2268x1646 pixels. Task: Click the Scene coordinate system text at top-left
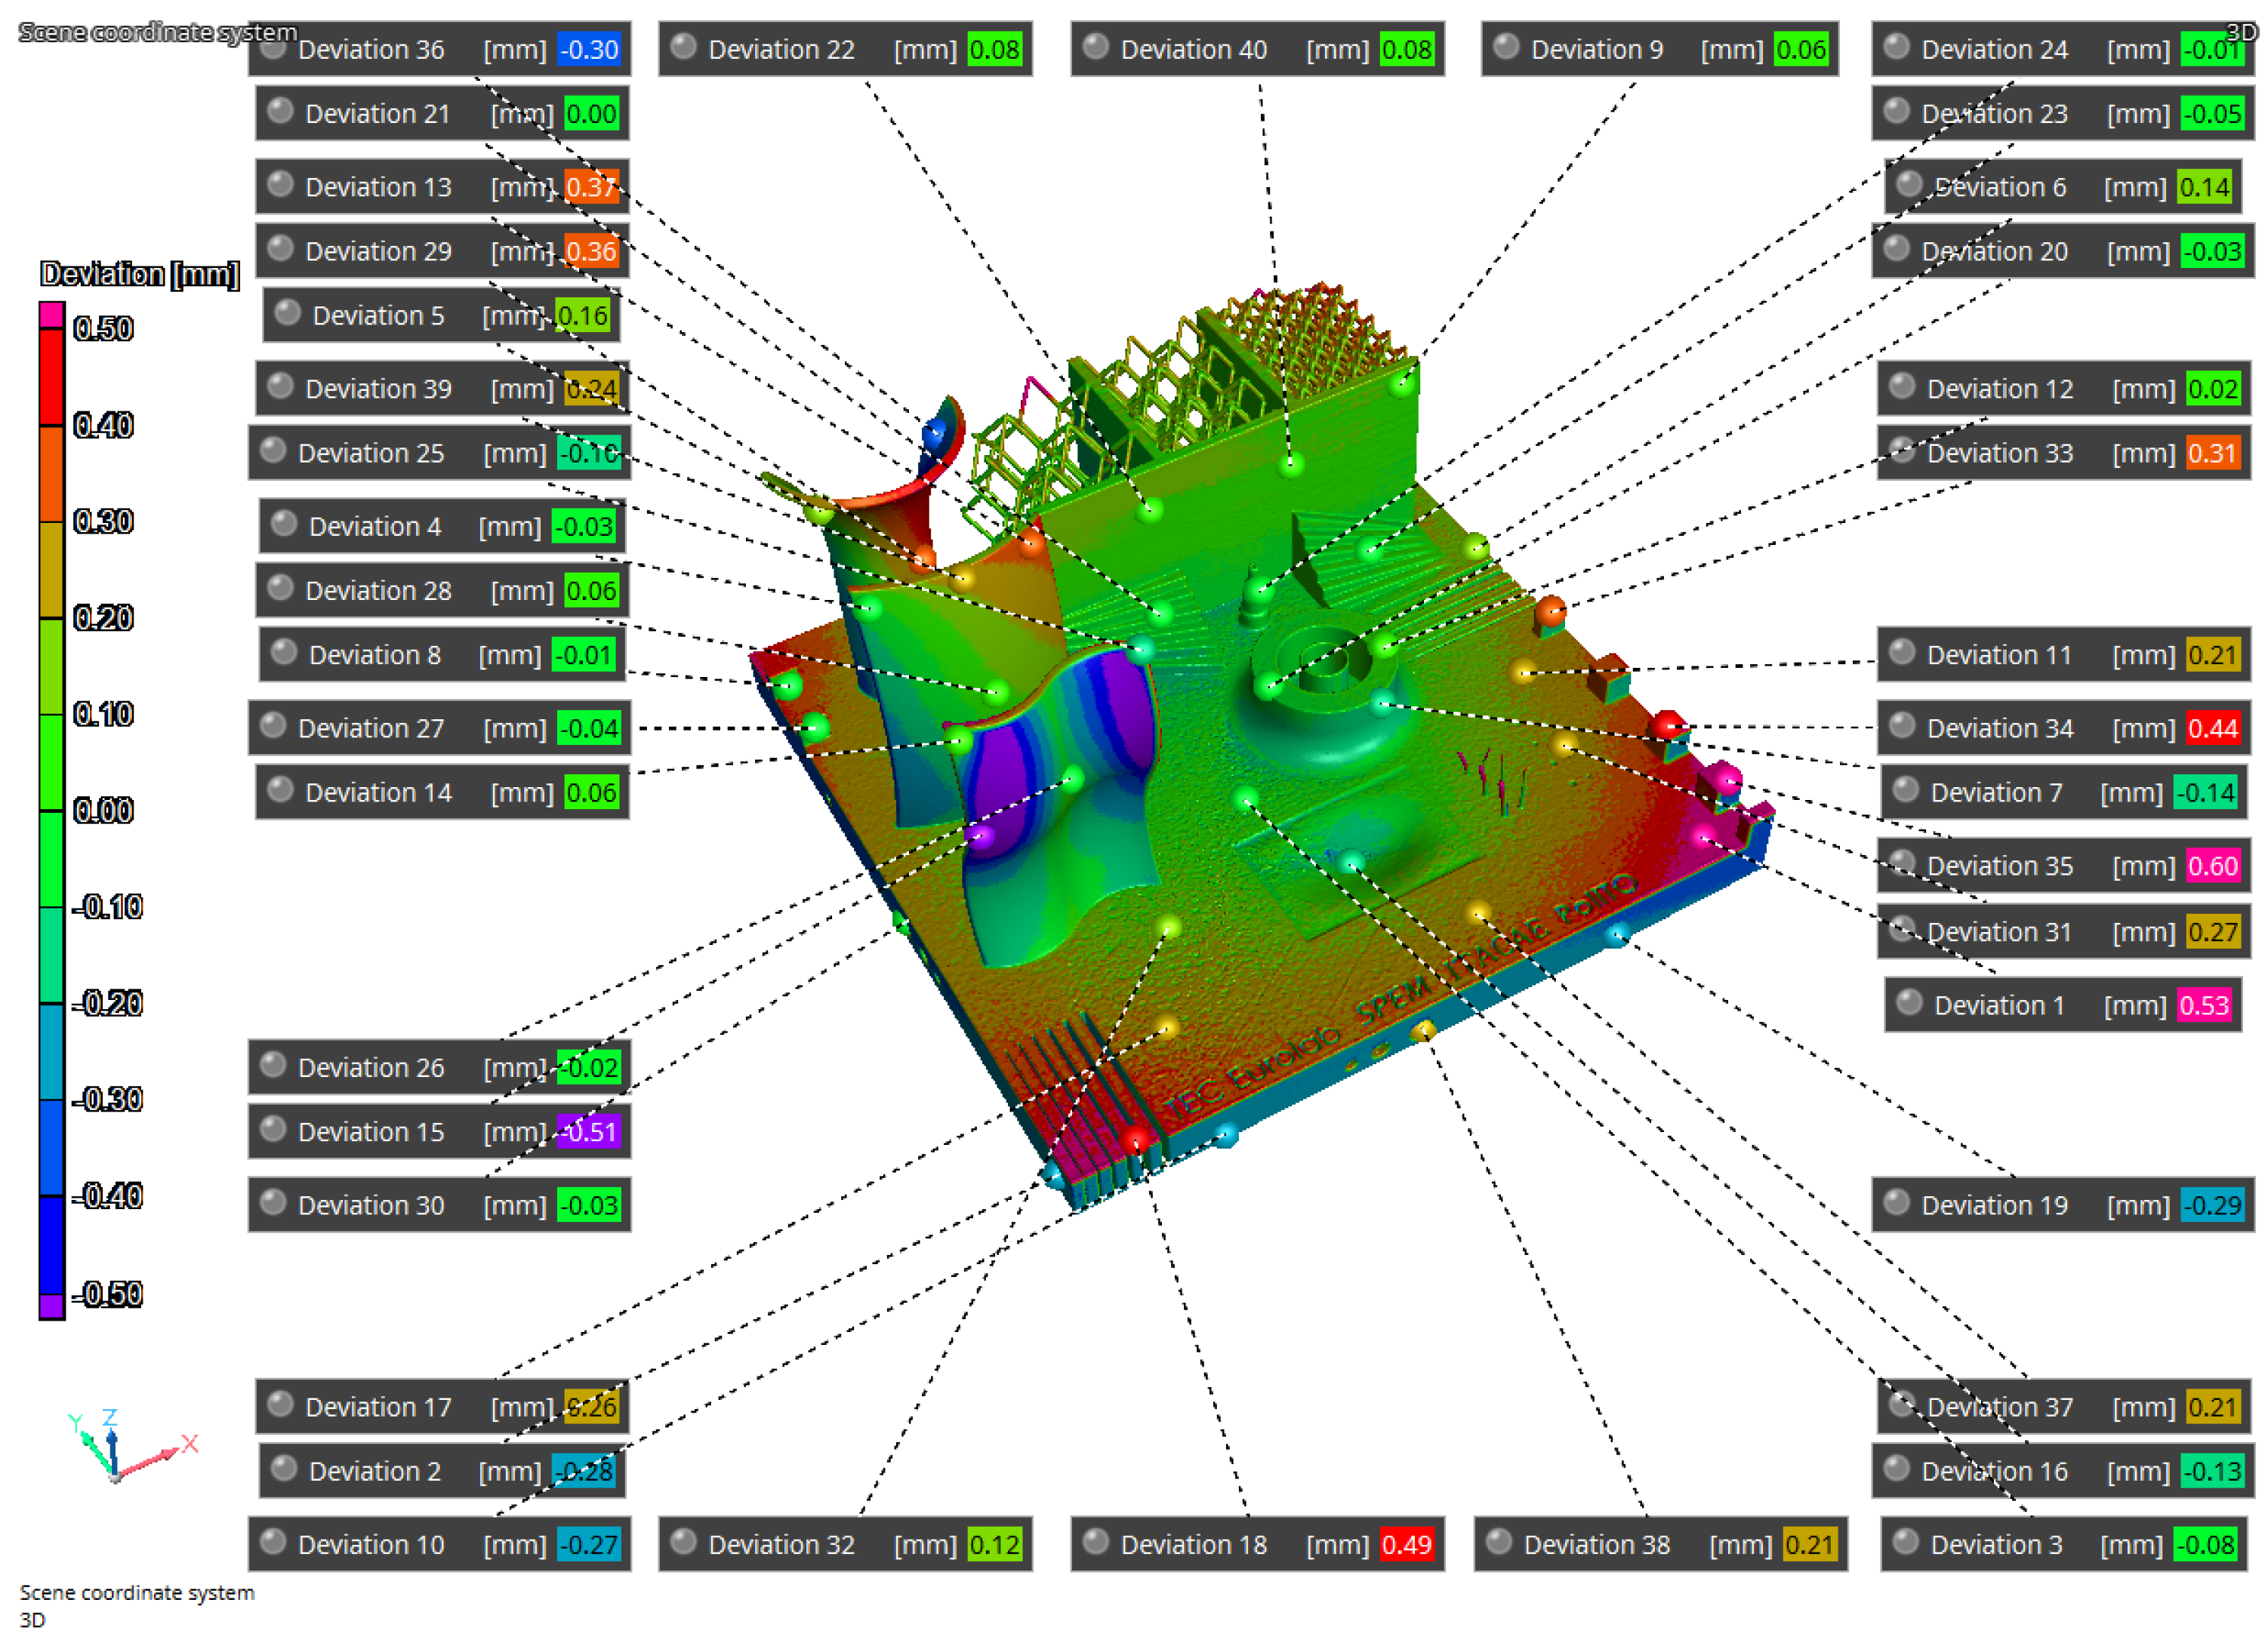(x=157, y=32)
